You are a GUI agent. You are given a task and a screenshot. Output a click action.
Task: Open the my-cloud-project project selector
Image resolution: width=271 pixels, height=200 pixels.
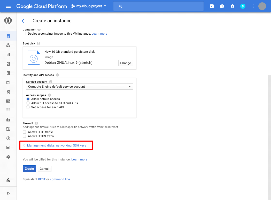[x=89, y=6]
